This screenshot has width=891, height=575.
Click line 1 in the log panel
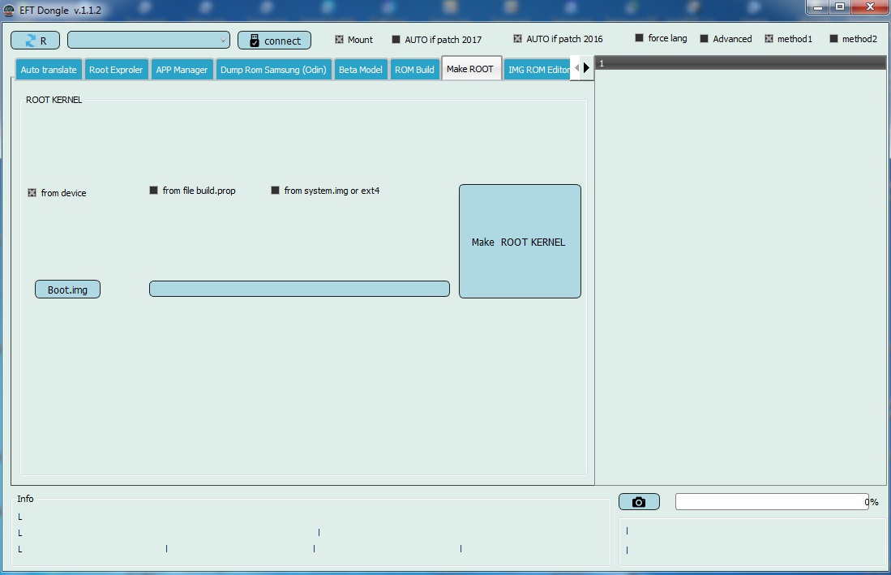pyautogui.click(x=740, y=63)
